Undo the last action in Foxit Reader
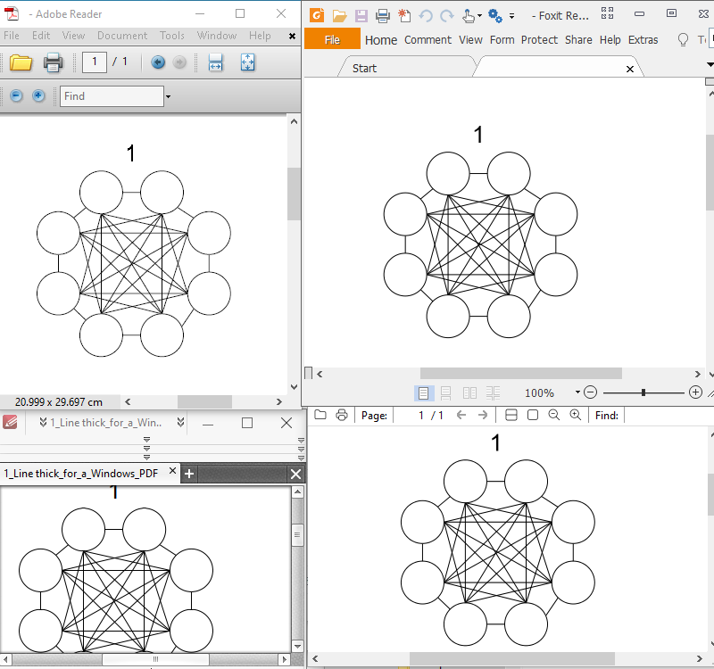The image size is (714, 669). coord(427,15)
